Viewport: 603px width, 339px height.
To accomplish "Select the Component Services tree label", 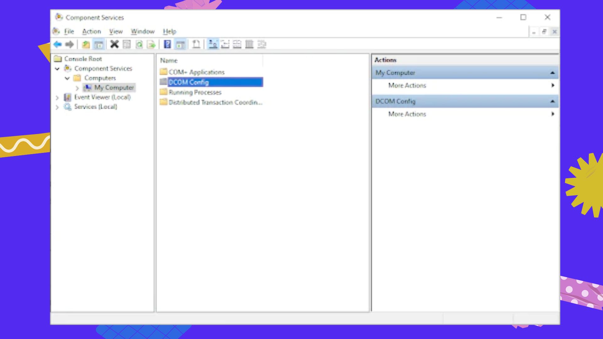I will click(x=103, y=68).
